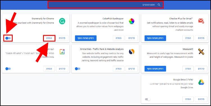Toggle the image search extension switch
The image size is (211, 106).
(x=8, y=69)
